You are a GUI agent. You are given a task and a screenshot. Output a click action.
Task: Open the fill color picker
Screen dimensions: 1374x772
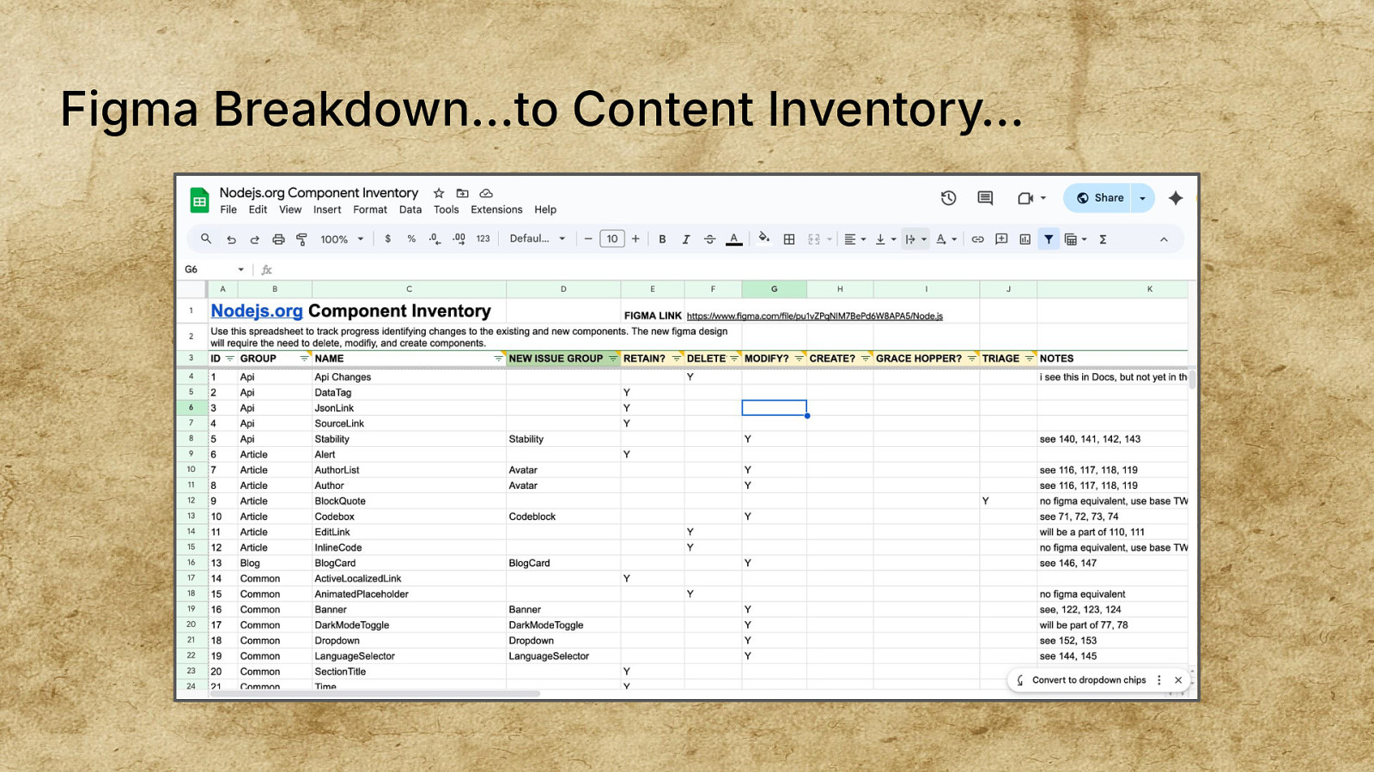[x=763, y=239]
